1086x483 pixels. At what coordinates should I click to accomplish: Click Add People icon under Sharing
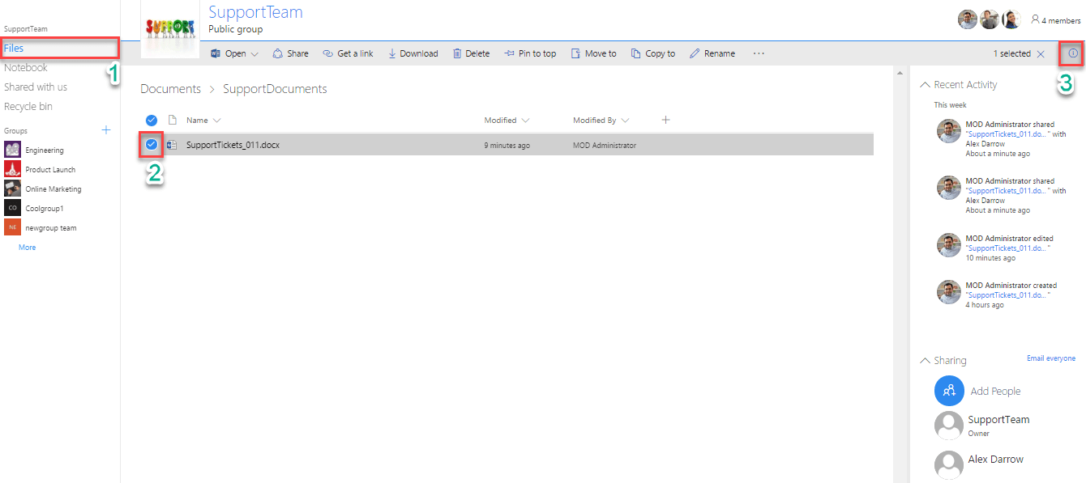pyautogui.click(x=949, y=391)
